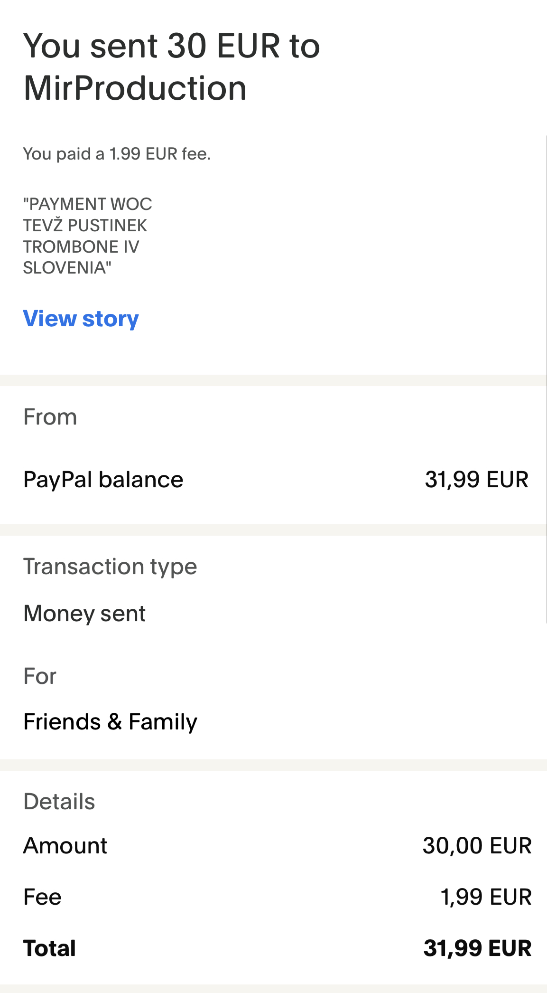
Task: Select the 1,99 EUR fee value
Action: [x=486, y=897]
